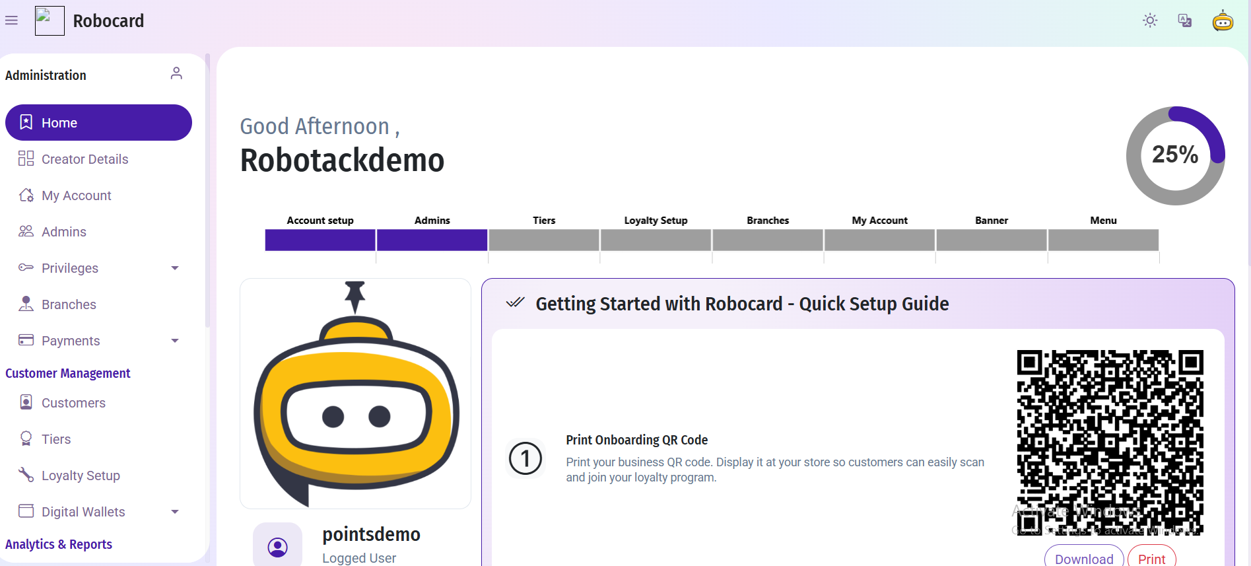Open the language translate icon
The height and width of the screenshot is (566, 1251).
1185,20
